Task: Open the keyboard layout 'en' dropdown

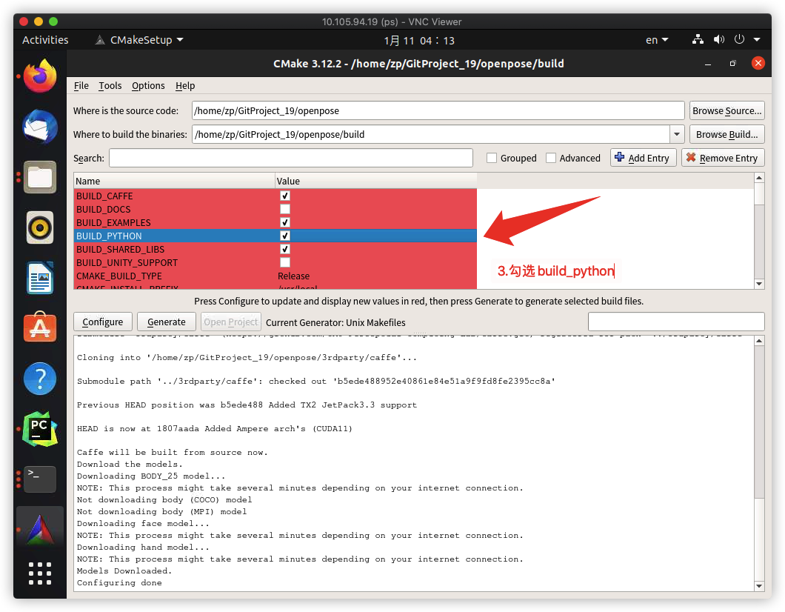Action: point(656,39)
